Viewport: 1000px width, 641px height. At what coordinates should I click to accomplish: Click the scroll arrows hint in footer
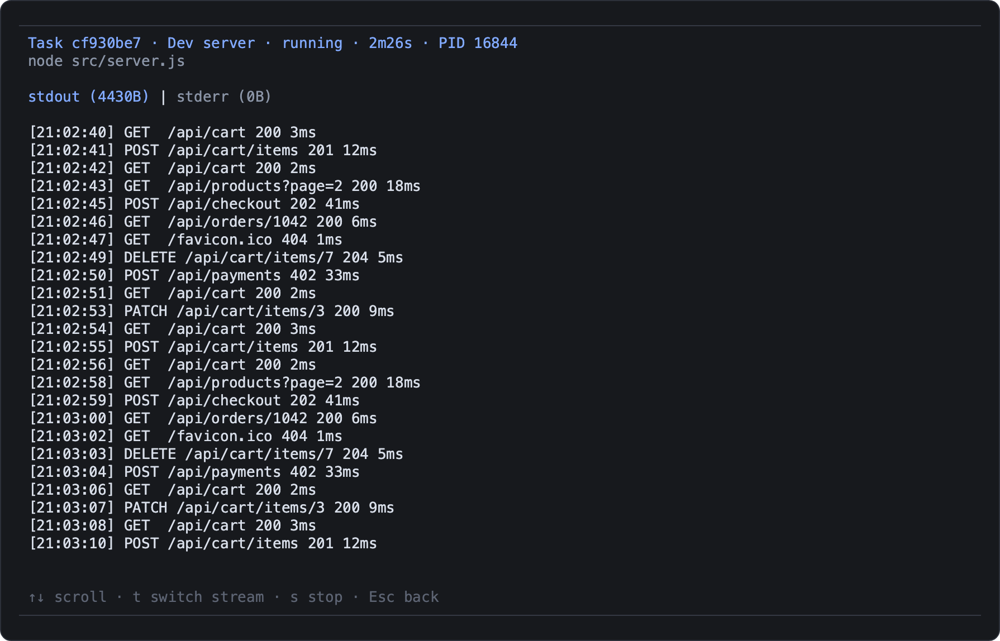[x=67, y=597]
